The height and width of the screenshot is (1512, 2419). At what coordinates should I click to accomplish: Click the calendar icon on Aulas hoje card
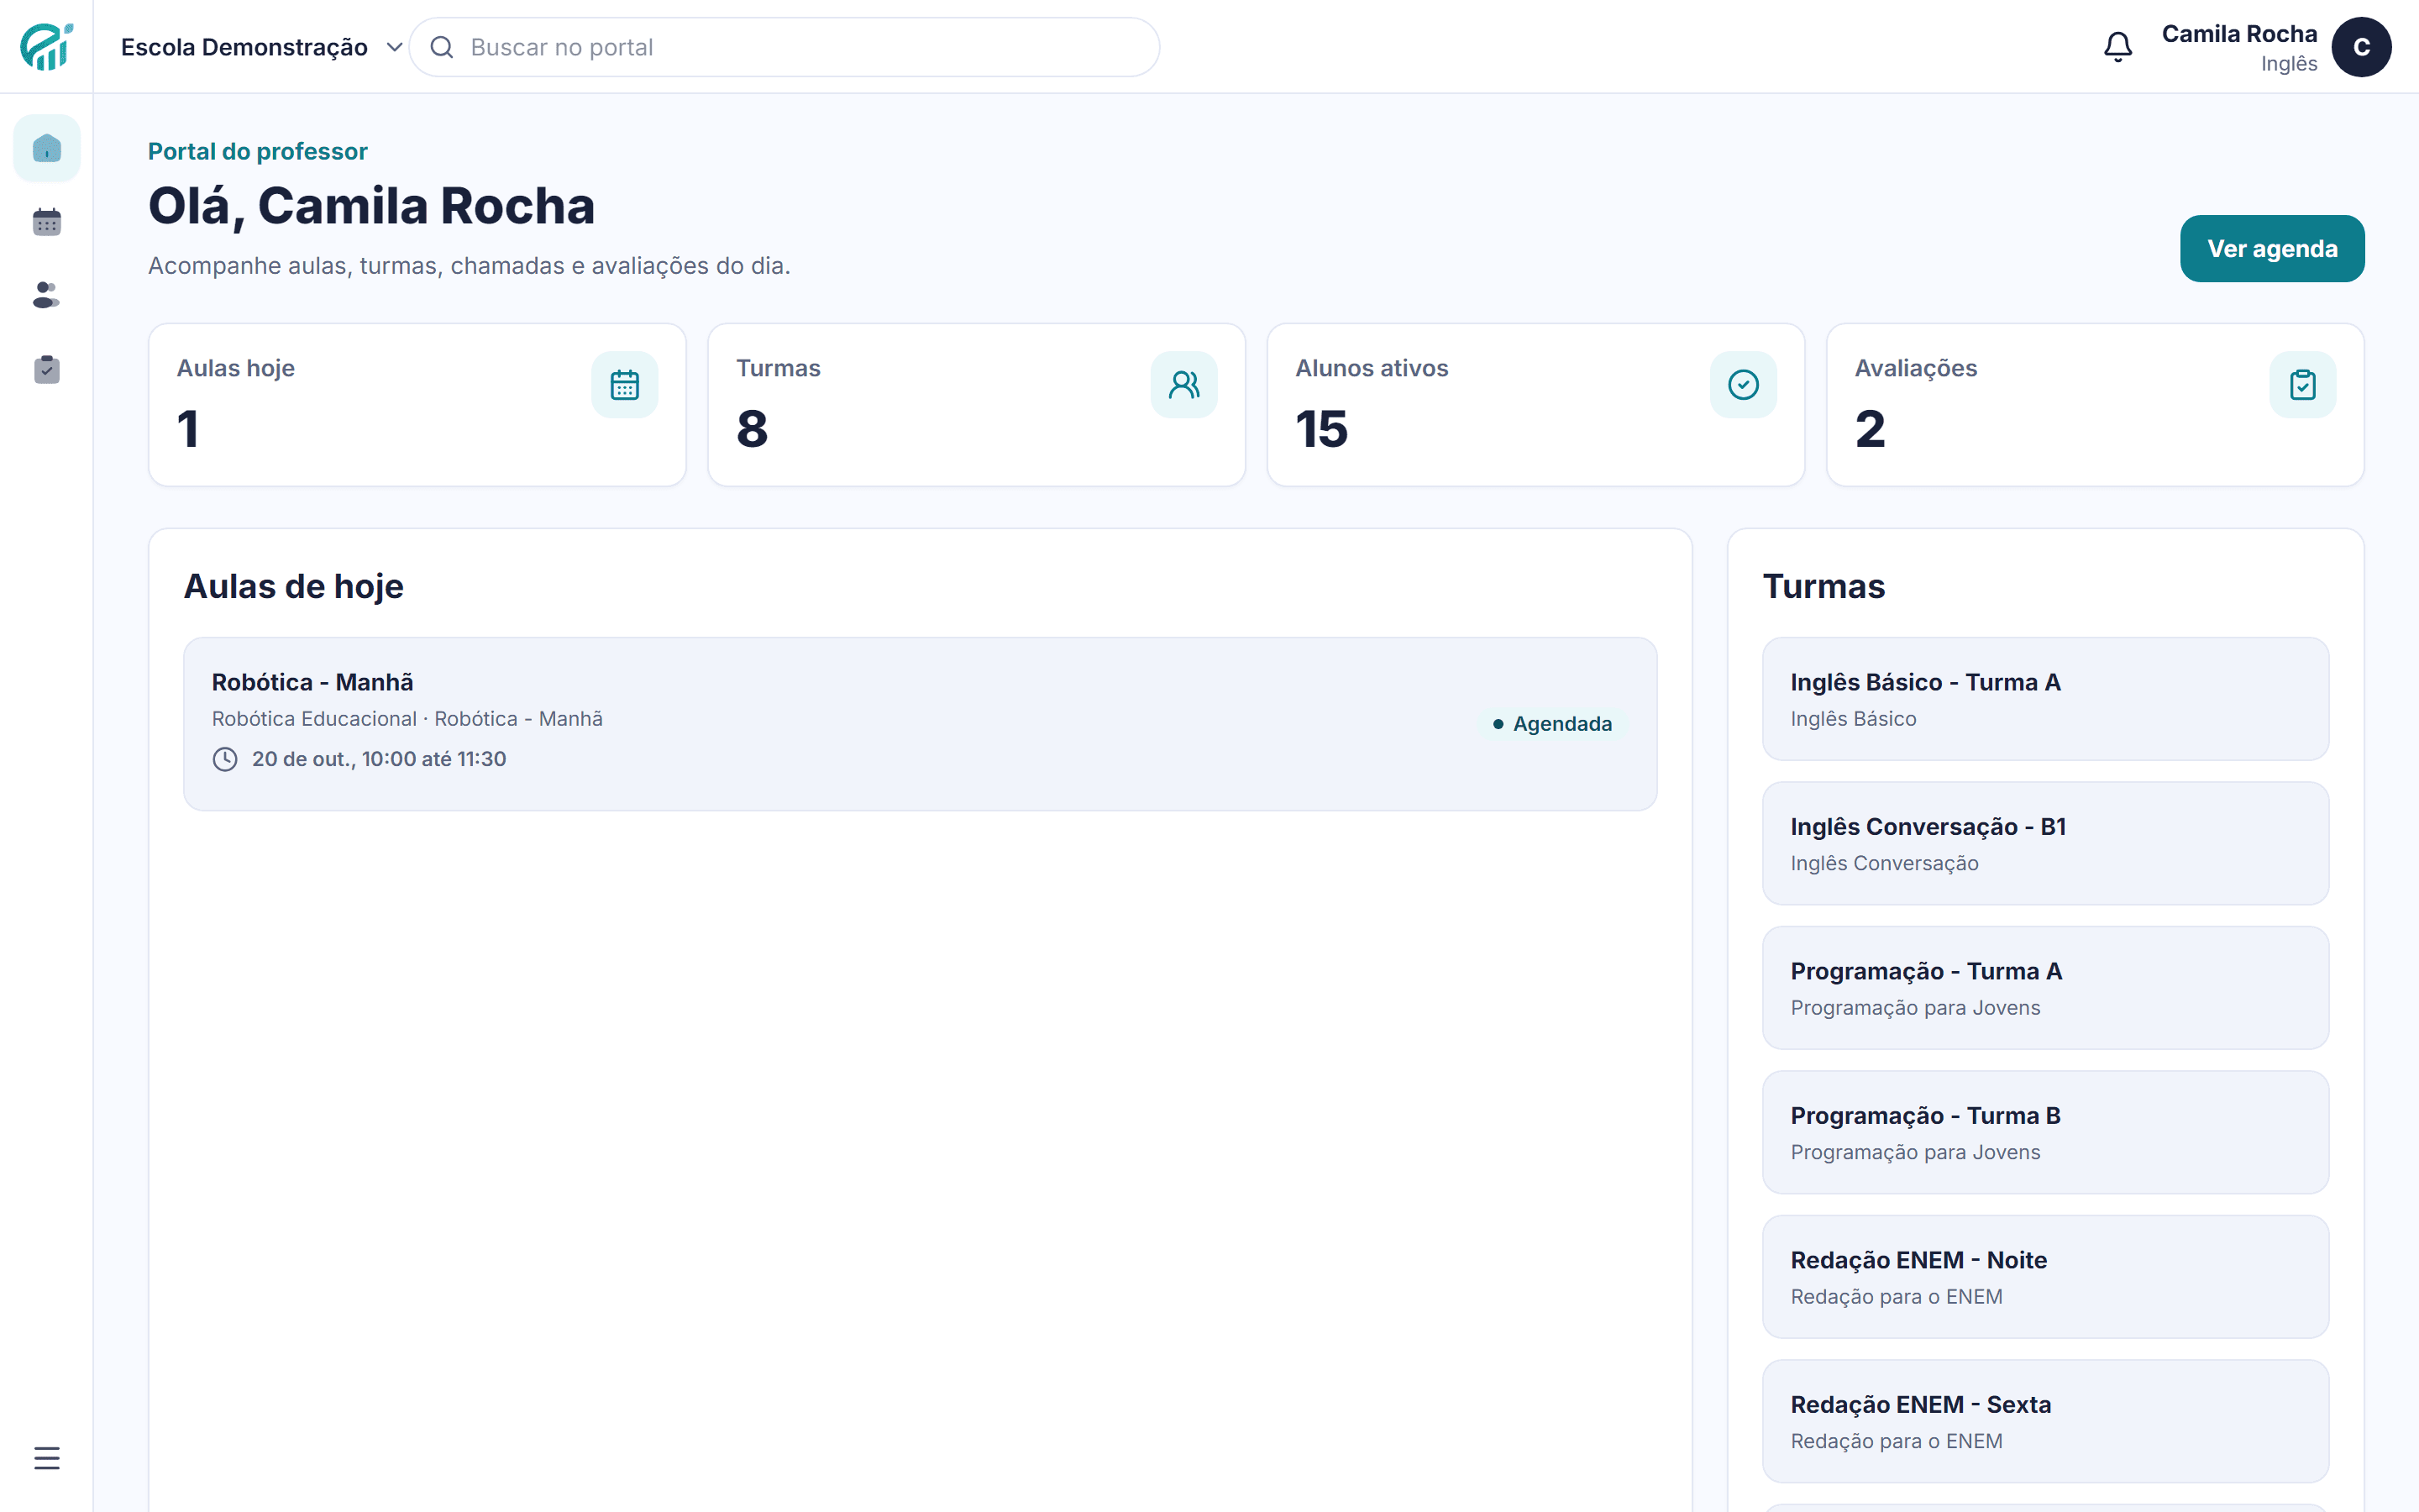pos(625,385)
